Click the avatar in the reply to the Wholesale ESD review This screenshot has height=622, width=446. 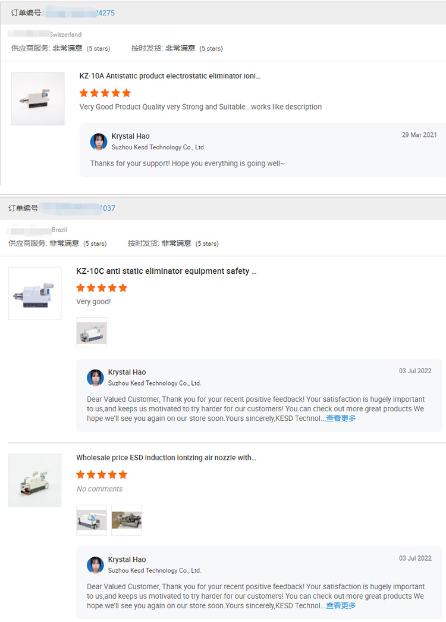[95, 565]
